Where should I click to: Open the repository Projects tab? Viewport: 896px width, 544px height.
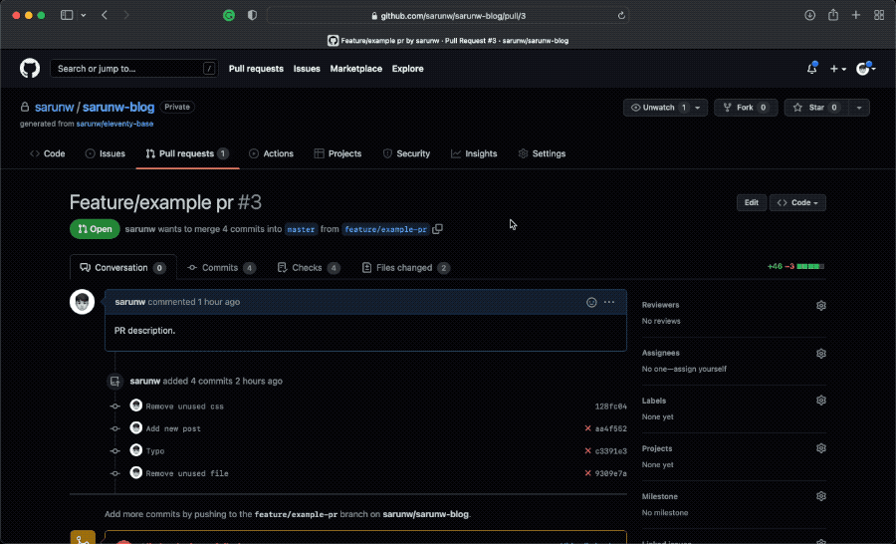pos(337,153)
